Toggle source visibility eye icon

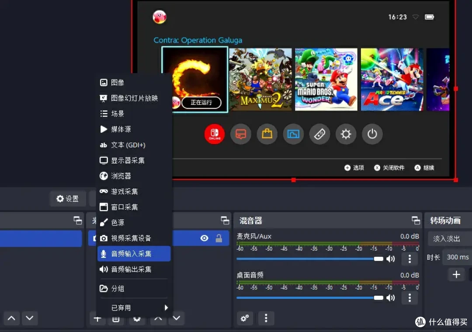[204, 239]
